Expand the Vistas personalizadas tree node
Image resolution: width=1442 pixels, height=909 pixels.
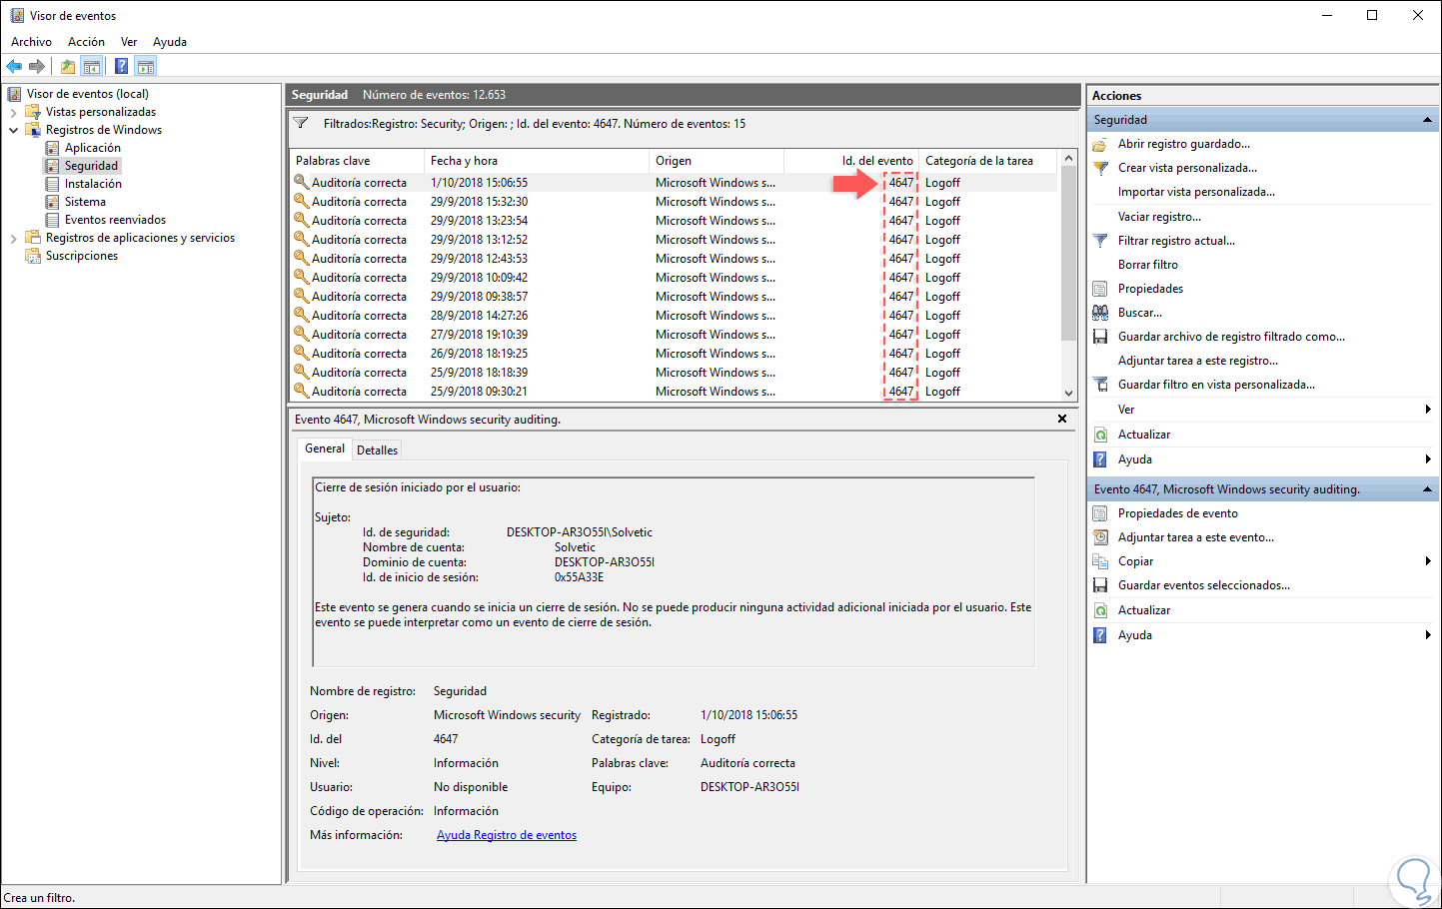coord(13,112)
